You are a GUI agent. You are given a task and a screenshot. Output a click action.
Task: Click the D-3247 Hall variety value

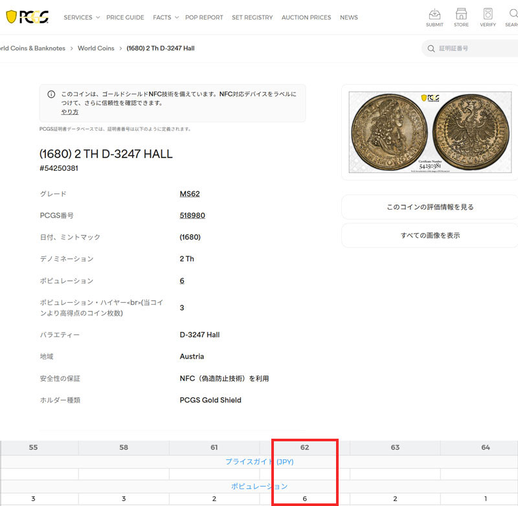point(199,335)
